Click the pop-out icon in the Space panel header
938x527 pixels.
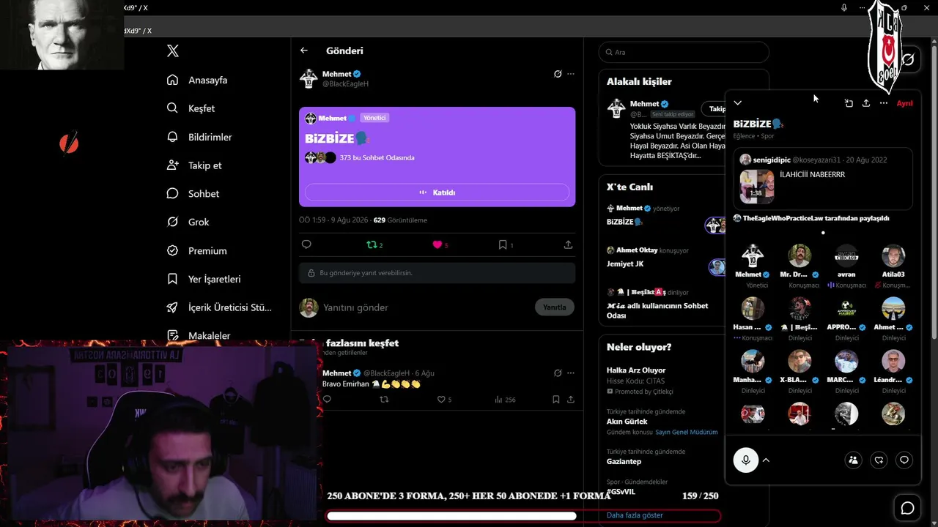[849, 103]
